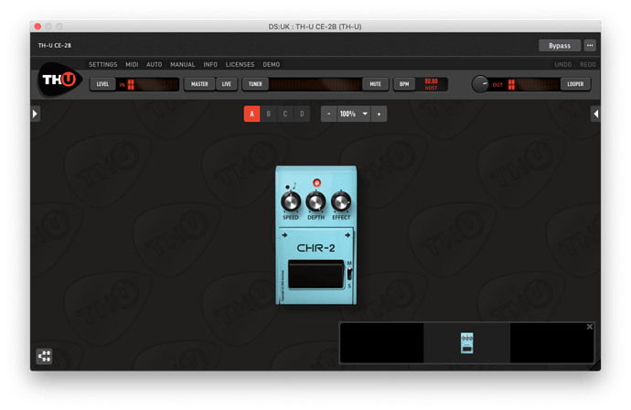Click the output volume knob
Screen dimensions: 631x410
(480, 84)
